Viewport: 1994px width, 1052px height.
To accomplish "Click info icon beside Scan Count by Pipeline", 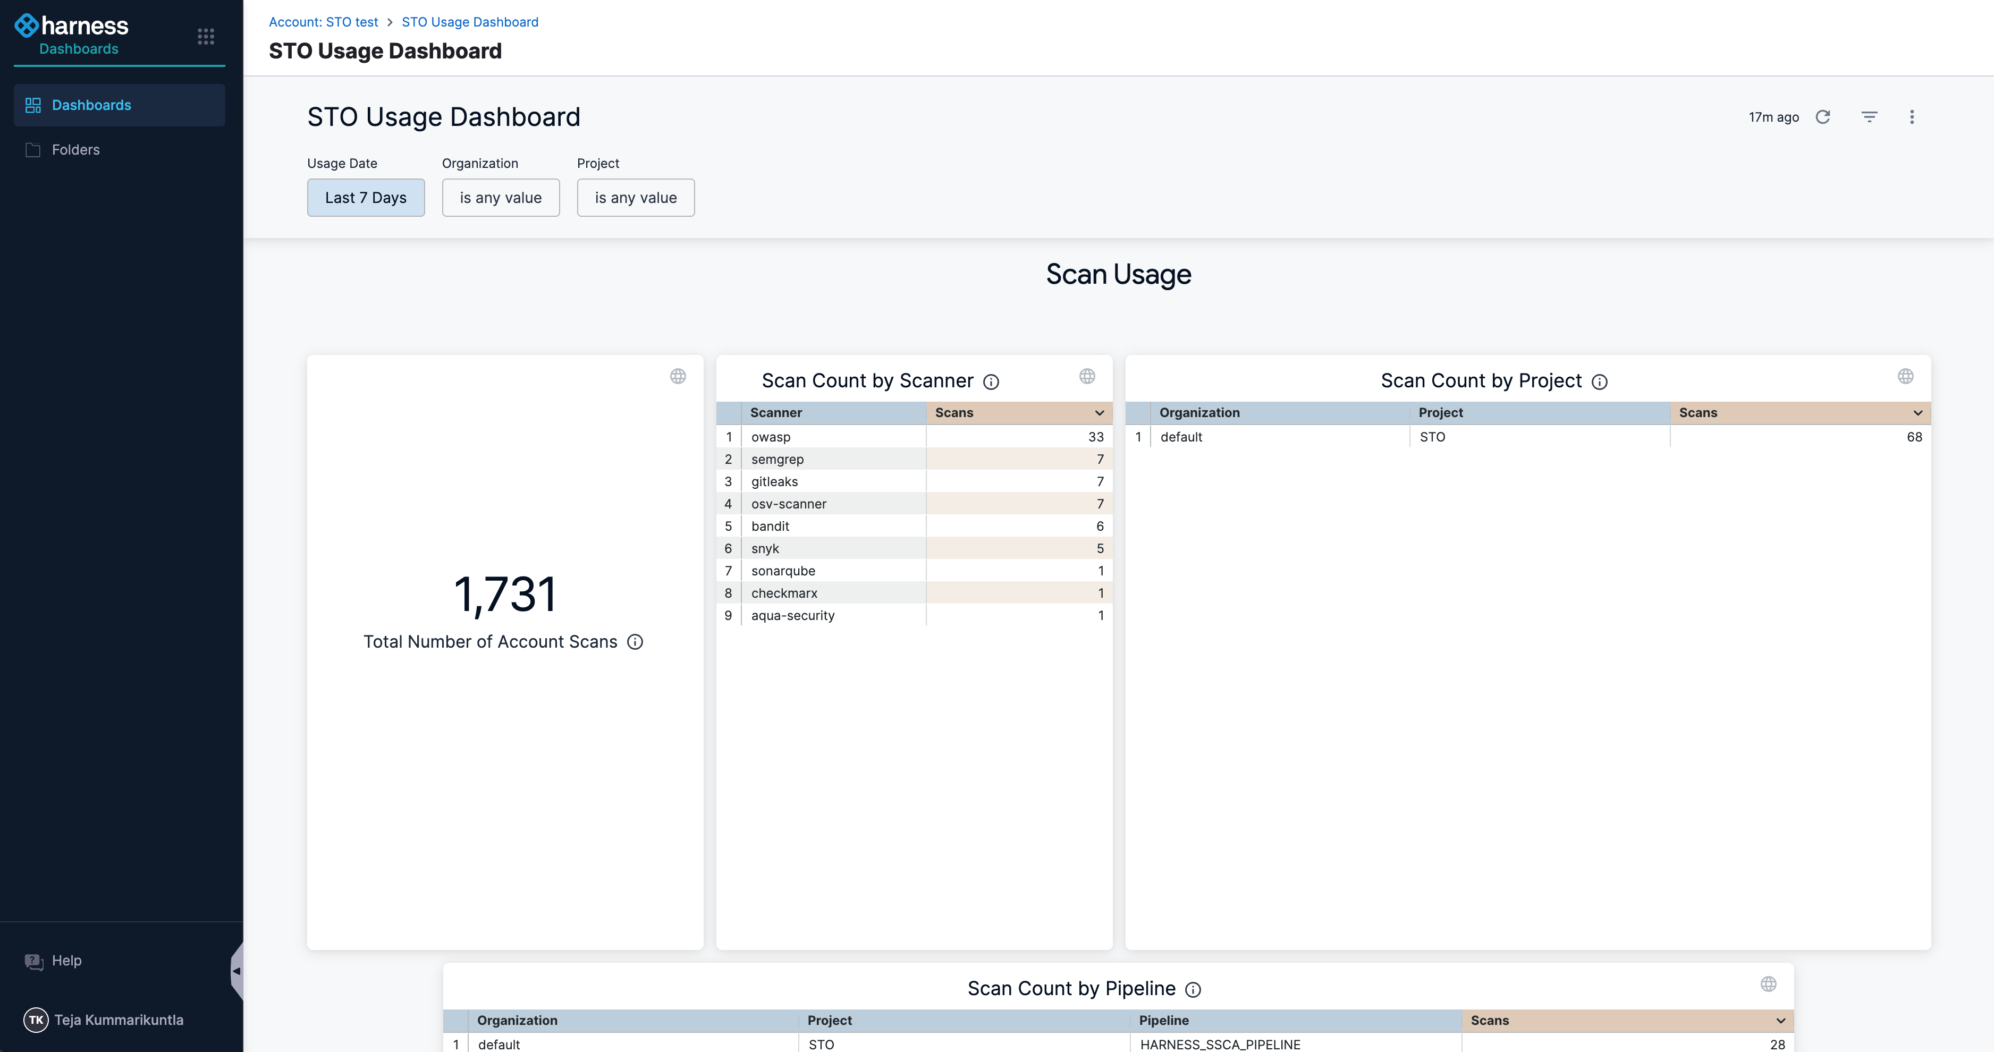I will (x=1193, y=989).
